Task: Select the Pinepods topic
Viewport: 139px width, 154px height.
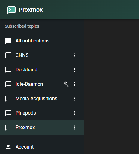Action: pyautogui.click(x=42, y=113)
